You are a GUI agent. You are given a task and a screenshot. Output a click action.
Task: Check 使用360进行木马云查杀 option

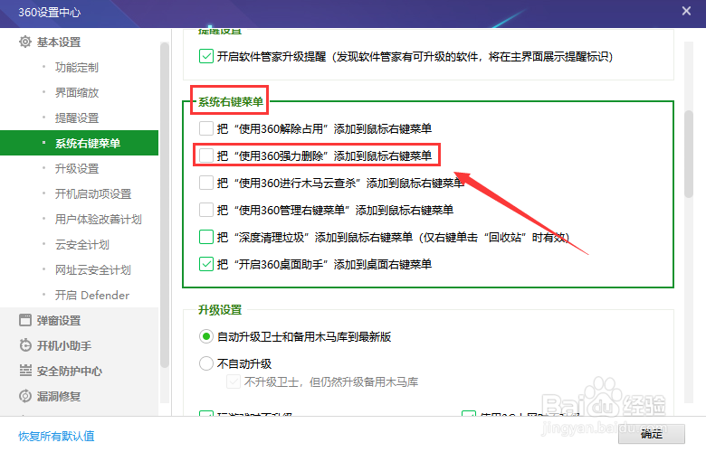click(206, 183)
